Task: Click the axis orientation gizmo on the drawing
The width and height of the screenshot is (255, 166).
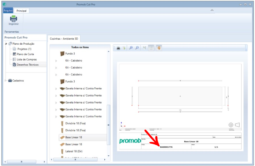Action: click(123, 125)
